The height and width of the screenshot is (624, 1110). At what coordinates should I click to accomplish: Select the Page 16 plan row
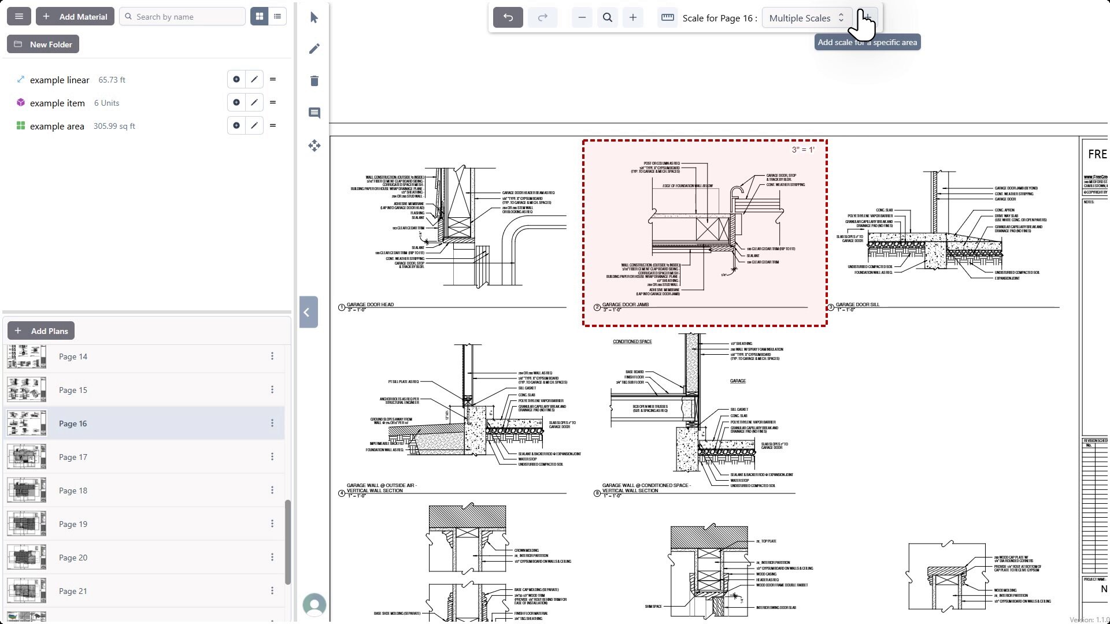(x=145, y=424)
